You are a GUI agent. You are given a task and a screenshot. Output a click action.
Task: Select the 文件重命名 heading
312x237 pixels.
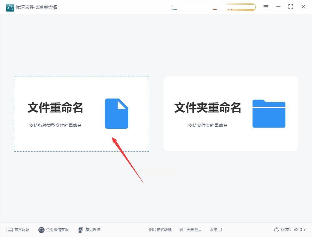(x=55, y=108)
